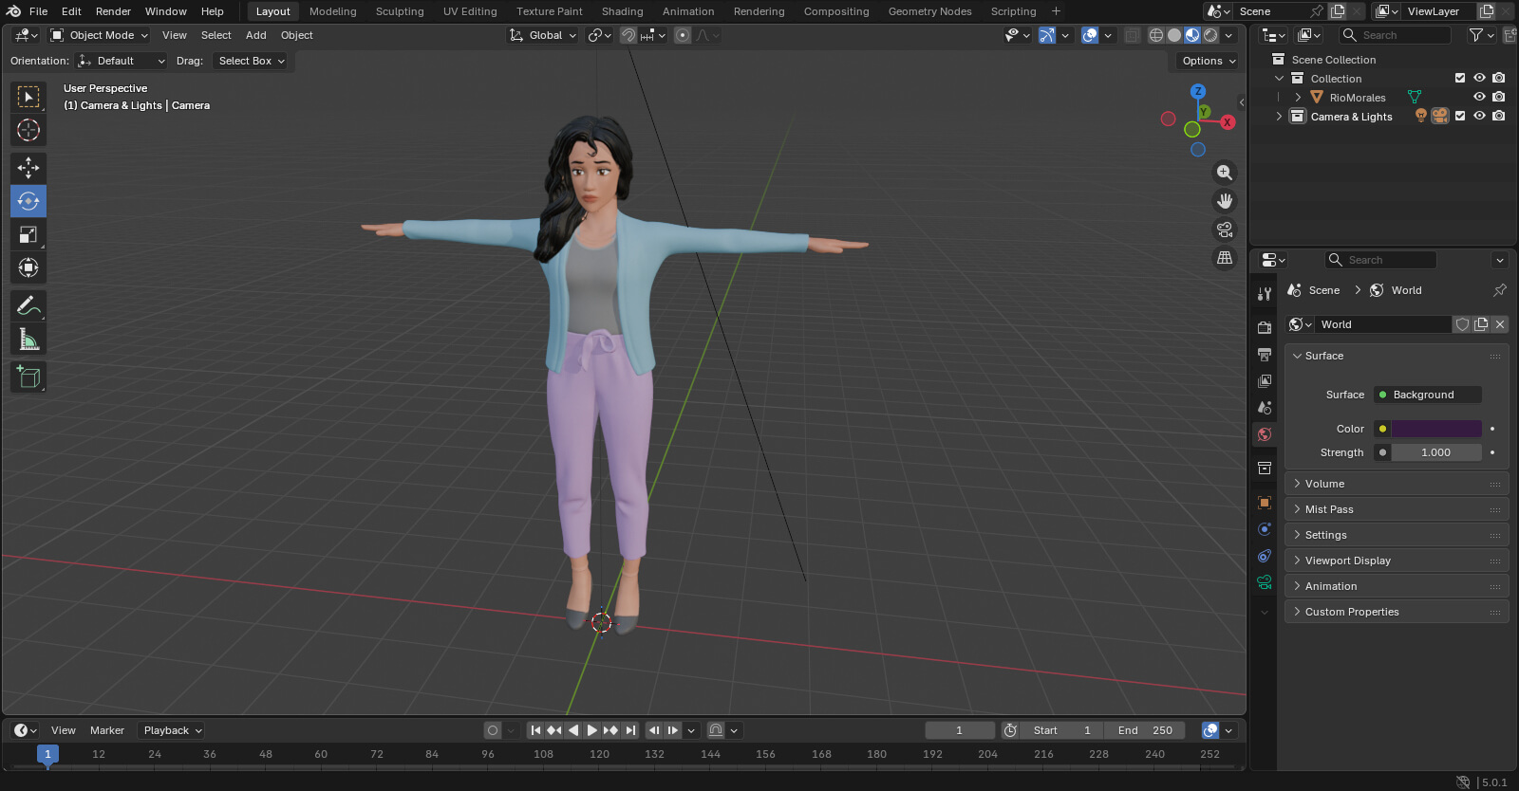Activate the 3D Cursor tool

[28, 130]
